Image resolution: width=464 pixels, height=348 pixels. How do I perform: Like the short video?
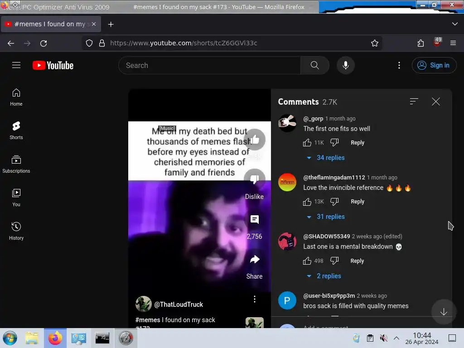(255, 140)
